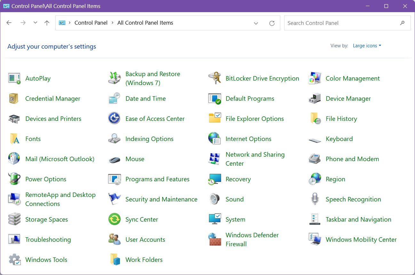Screen dimensions: 415x275
Task: Refresh the Control Panel view
Action: point(272,23)
